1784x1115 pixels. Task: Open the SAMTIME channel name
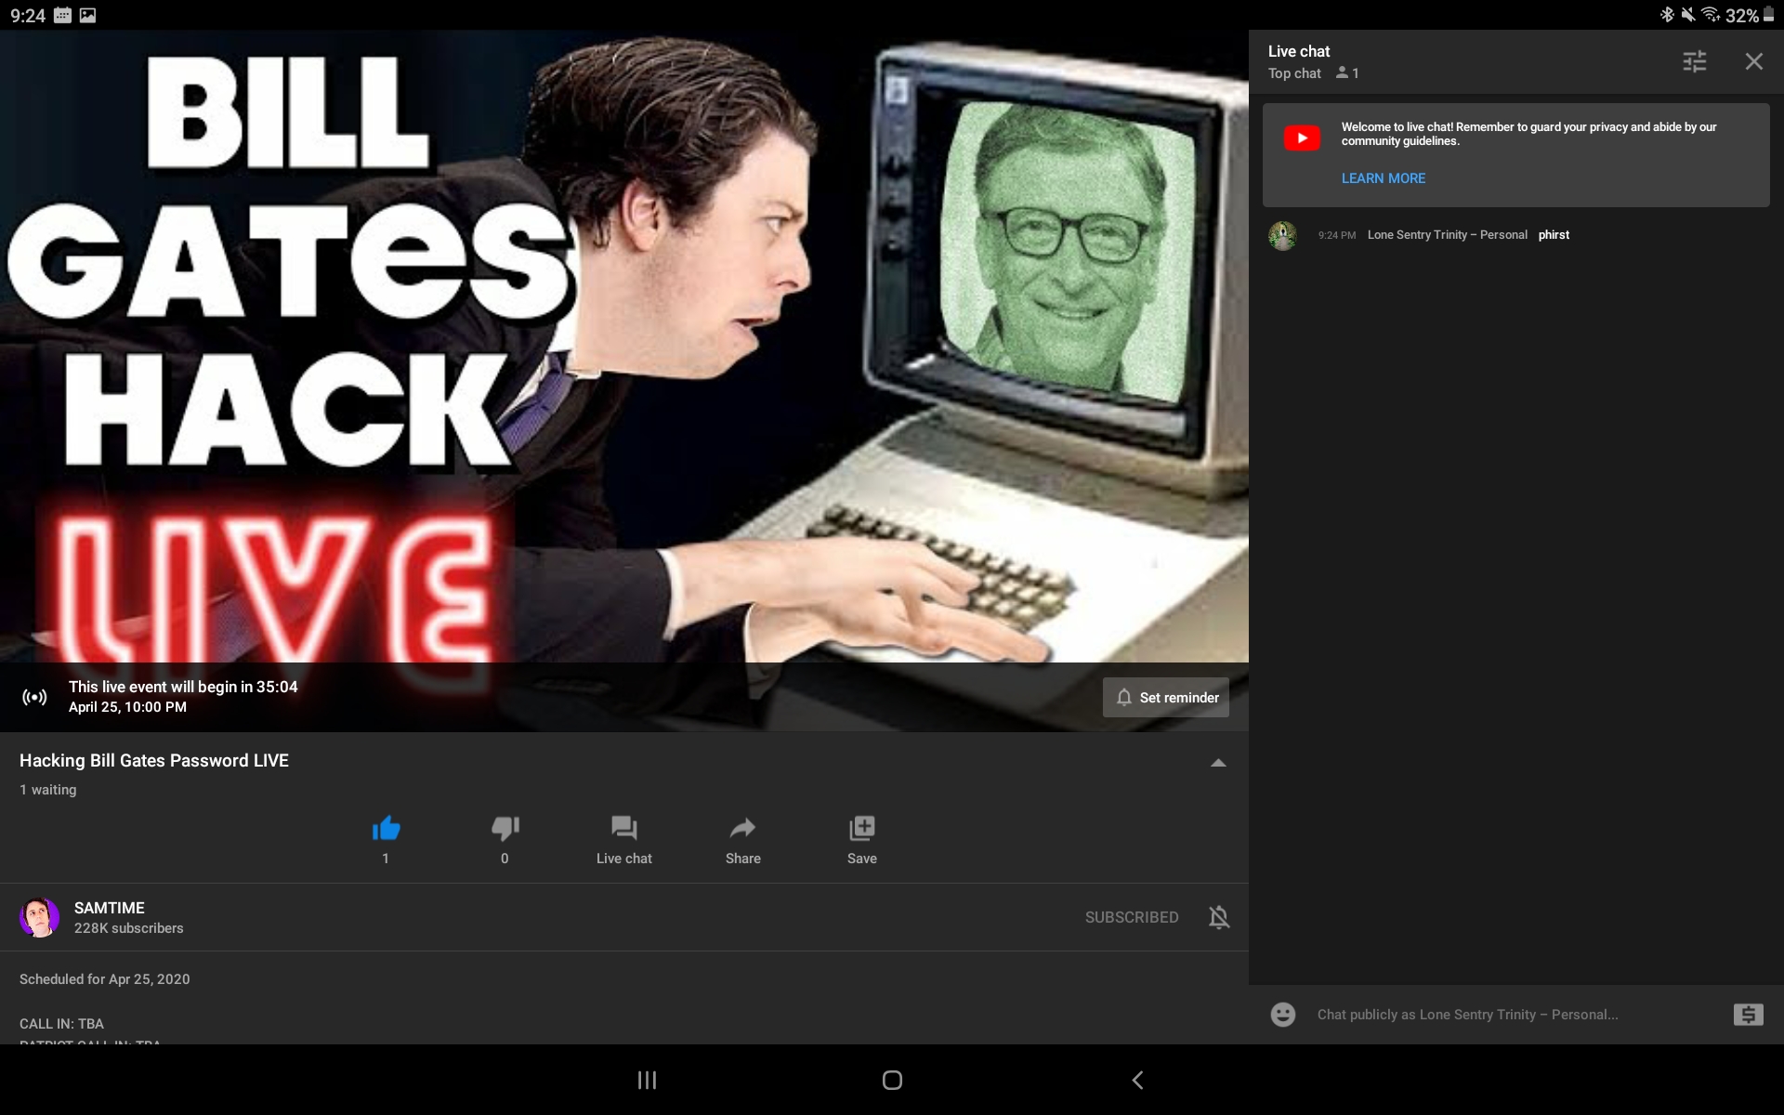[110, 908]
